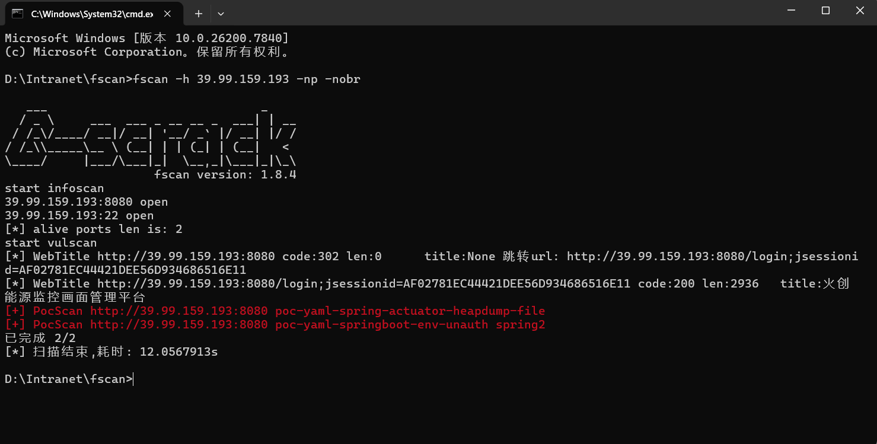The height and width of the screenshot is (444, 877).
Task: Click the login;jsessionid redirect URL
Action: click(x=712, y=257)
